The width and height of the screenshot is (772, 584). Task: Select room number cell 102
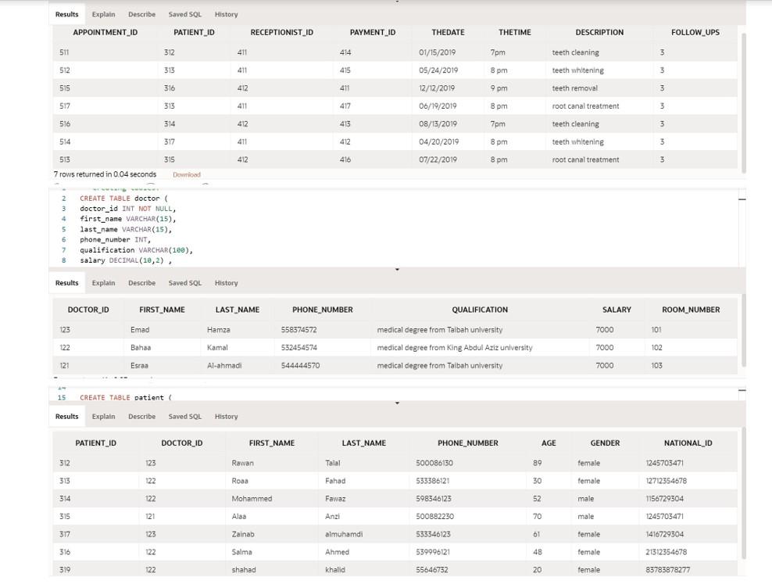pyautogui.click(x=656, y=348)
